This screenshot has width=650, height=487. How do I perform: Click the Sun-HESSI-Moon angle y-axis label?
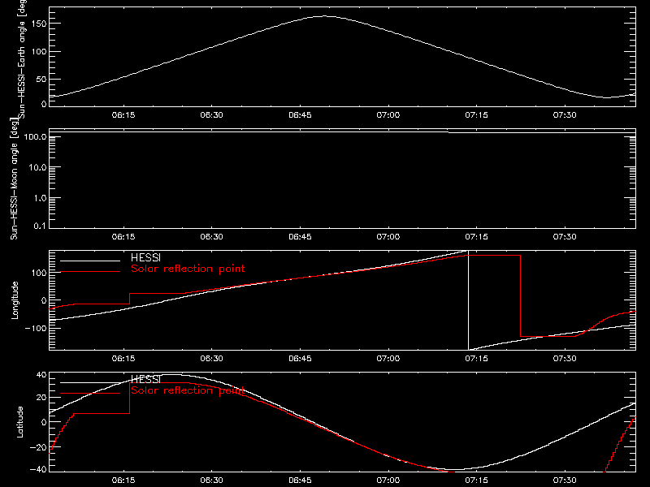pos(14,179)
